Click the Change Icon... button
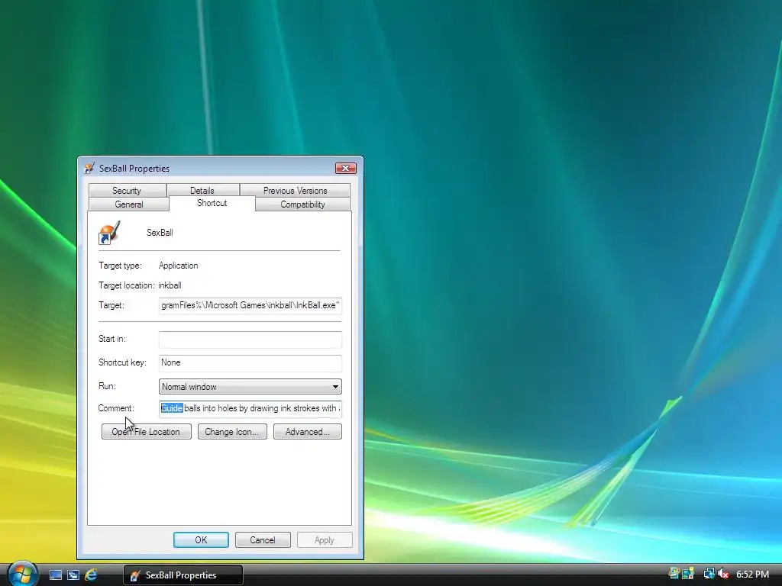The image size is (782, 586). coord(232,432)
